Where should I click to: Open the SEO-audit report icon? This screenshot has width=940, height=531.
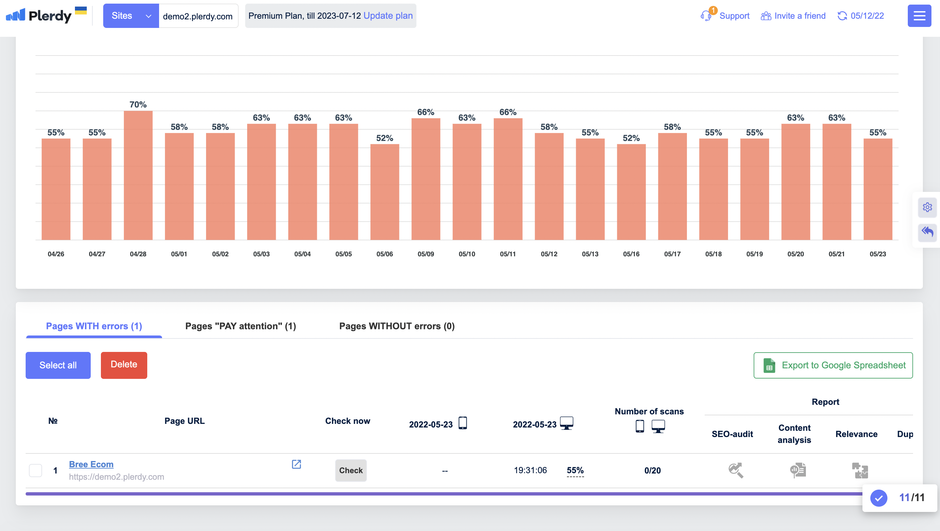click(x=736, y=470)
